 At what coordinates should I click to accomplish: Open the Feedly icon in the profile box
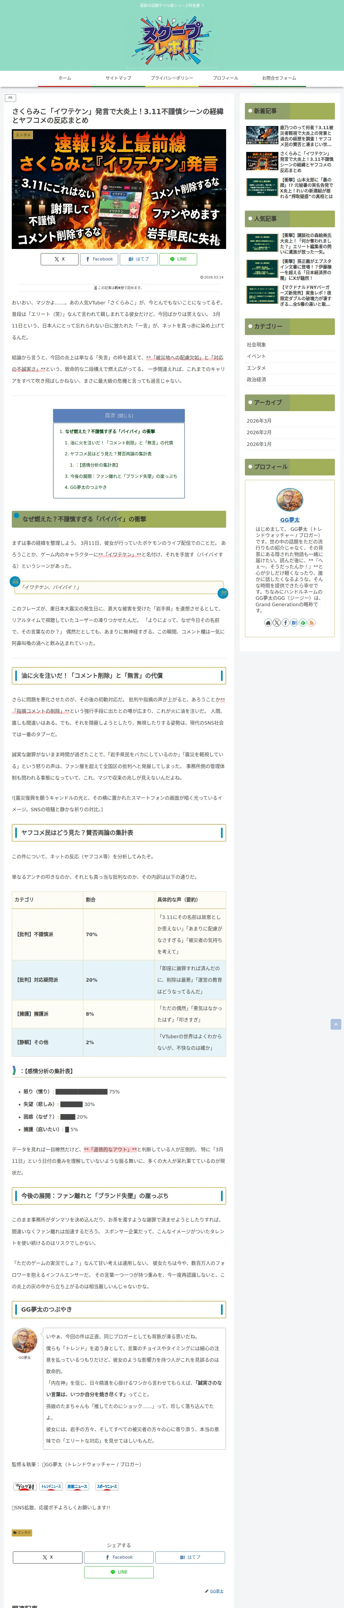303,622
